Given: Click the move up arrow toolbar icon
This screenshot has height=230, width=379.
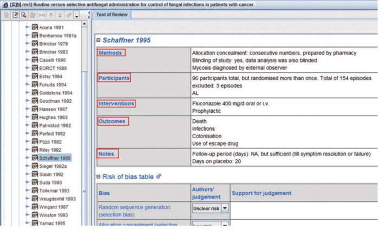Looking at the screenshot, I should tap(51, 15).
